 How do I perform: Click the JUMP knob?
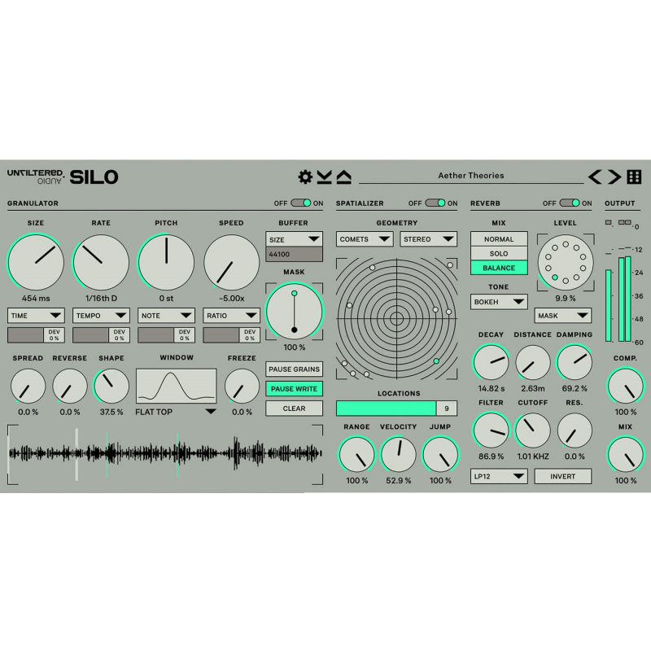pyautogui.click(x=440, y=454)
